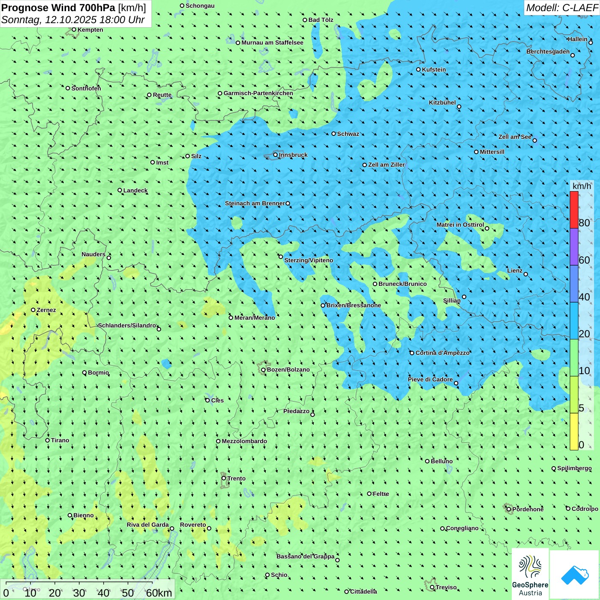Select the Belluno city label
This screenshot has height=600, width=600.
[x=441, y=461]
